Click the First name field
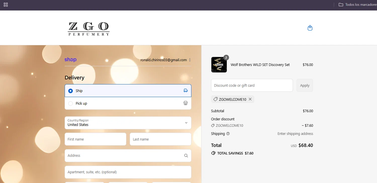The width and height of the screenshot is (377, 183). (95, 139)
